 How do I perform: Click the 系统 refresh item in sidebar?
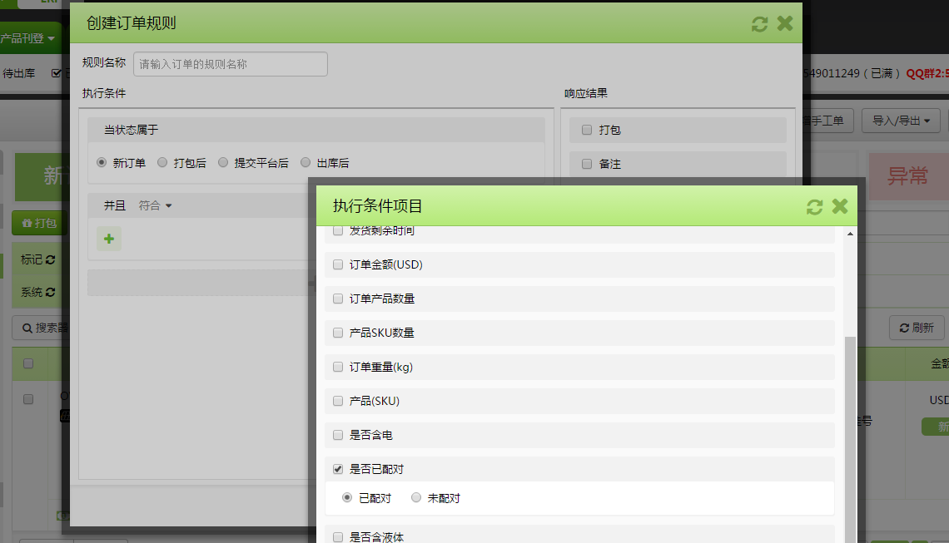37,292
